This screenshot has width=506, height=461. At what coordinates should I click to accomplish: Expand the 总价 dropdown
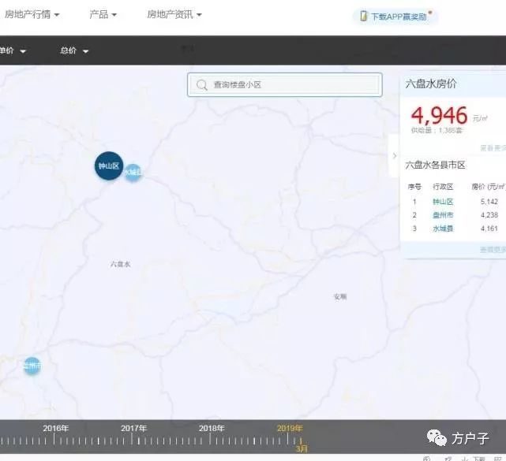[x=74, y=50]
